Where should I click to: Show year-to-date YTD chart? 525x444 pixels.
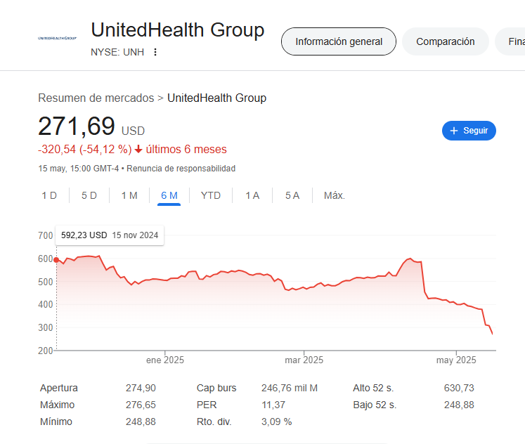click(211, 195)
